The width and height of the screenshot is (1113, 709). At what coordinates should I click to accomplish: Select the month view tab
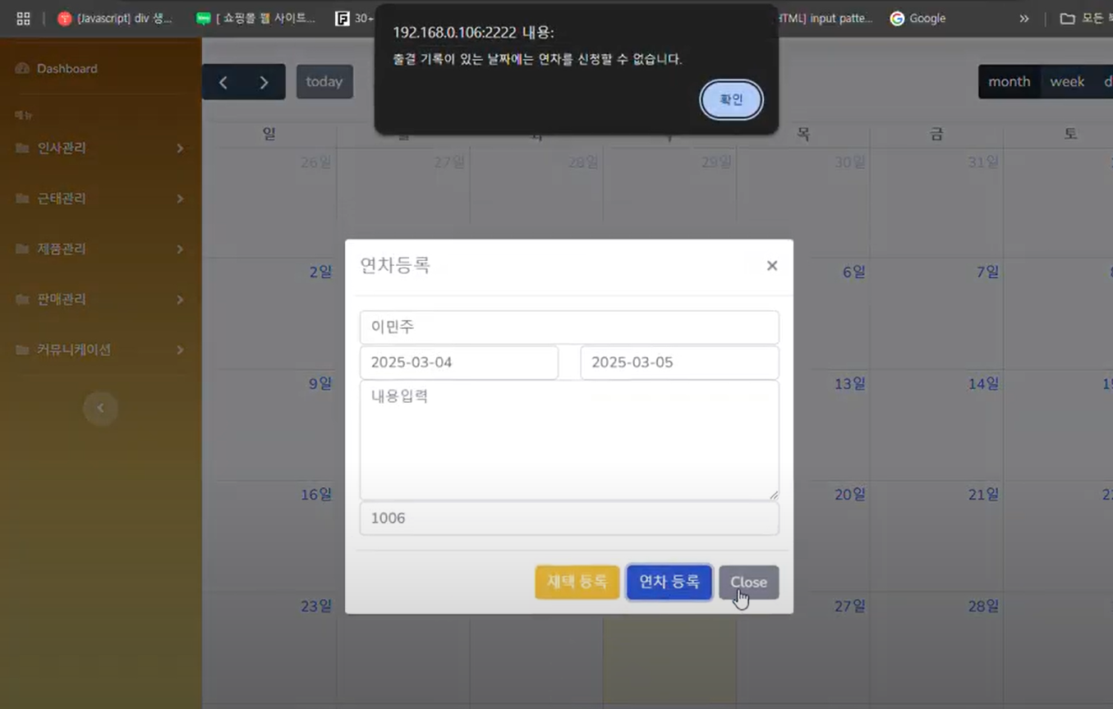click(x=1009, y=81)
